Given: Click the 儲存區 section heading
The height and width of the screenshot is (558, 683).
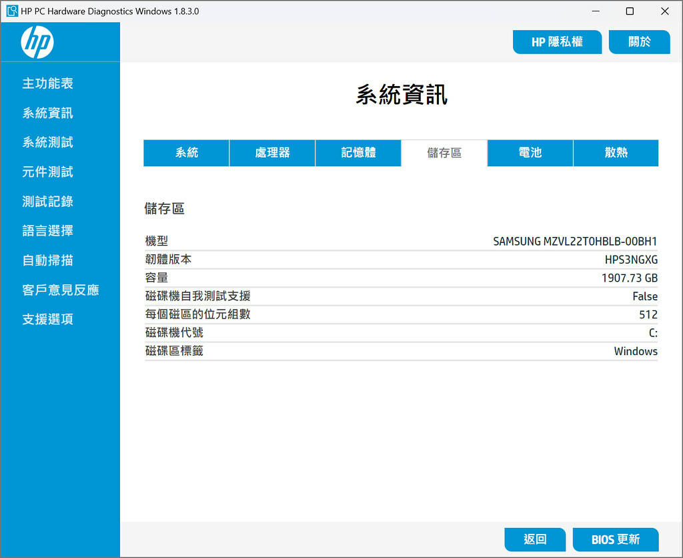Looking at the screenshot, I should (x=164, y=208).
